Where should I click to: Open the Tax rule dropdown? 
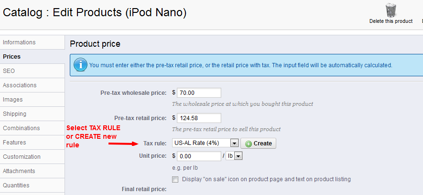pos(206,143)
